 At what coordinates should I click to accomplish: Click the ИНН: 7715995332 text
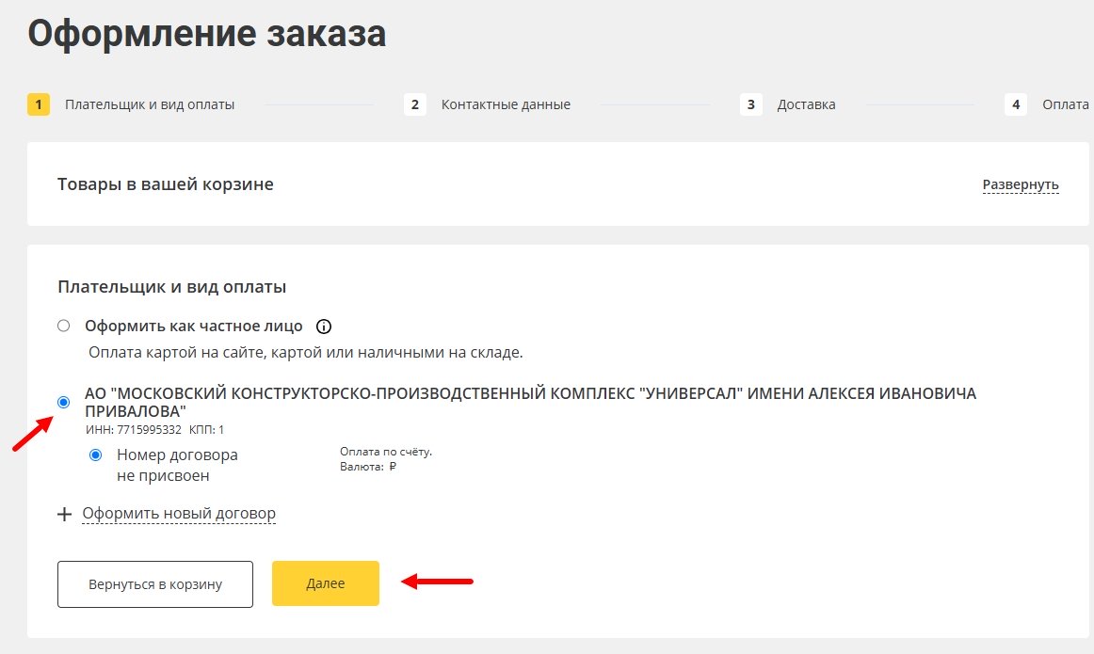[x=134, y=429]
